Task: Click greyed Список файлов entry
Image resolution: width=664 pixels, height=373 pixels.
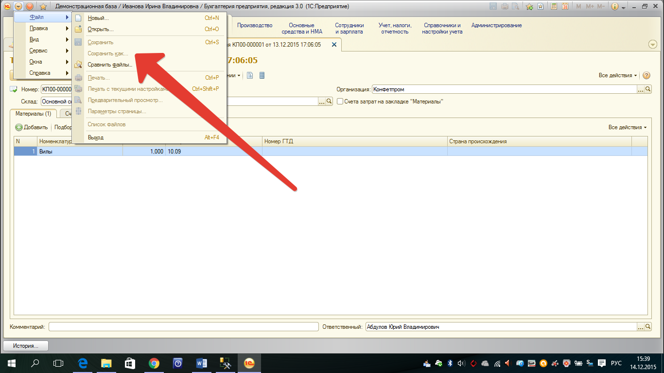Action: point(149,124)
